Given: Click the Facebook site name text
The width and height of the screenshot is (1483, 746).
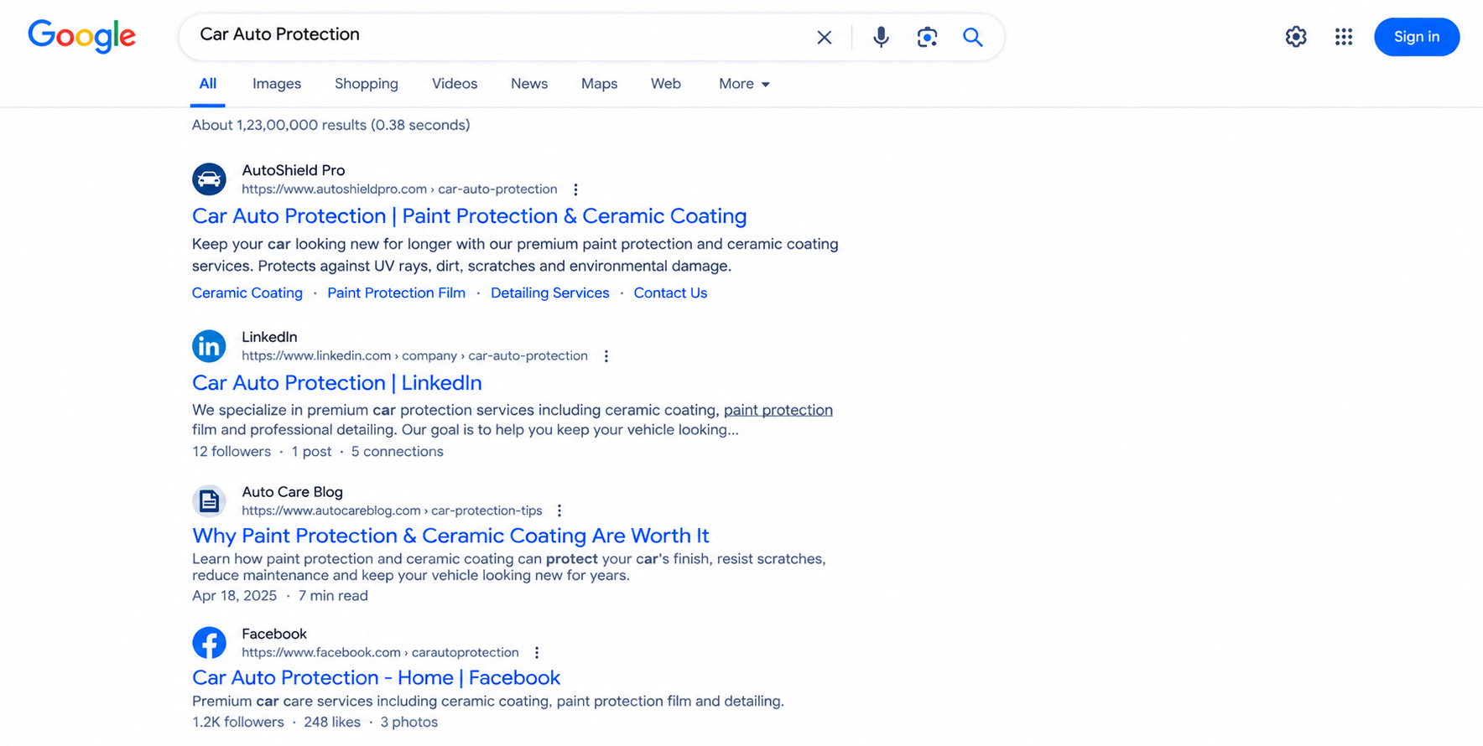Looking at the screenshot, I should [x=274, y=634].
